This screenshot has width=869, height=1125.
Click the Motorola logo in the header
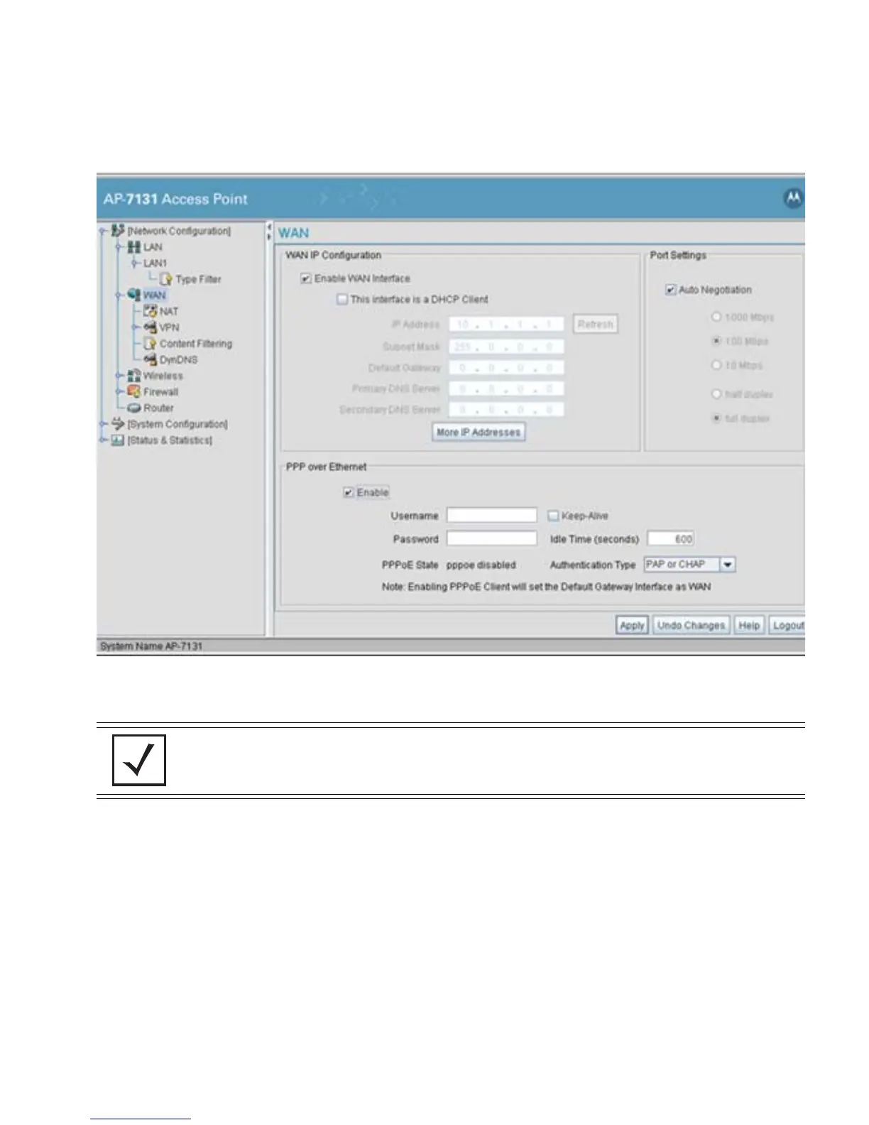pos(793,199)
